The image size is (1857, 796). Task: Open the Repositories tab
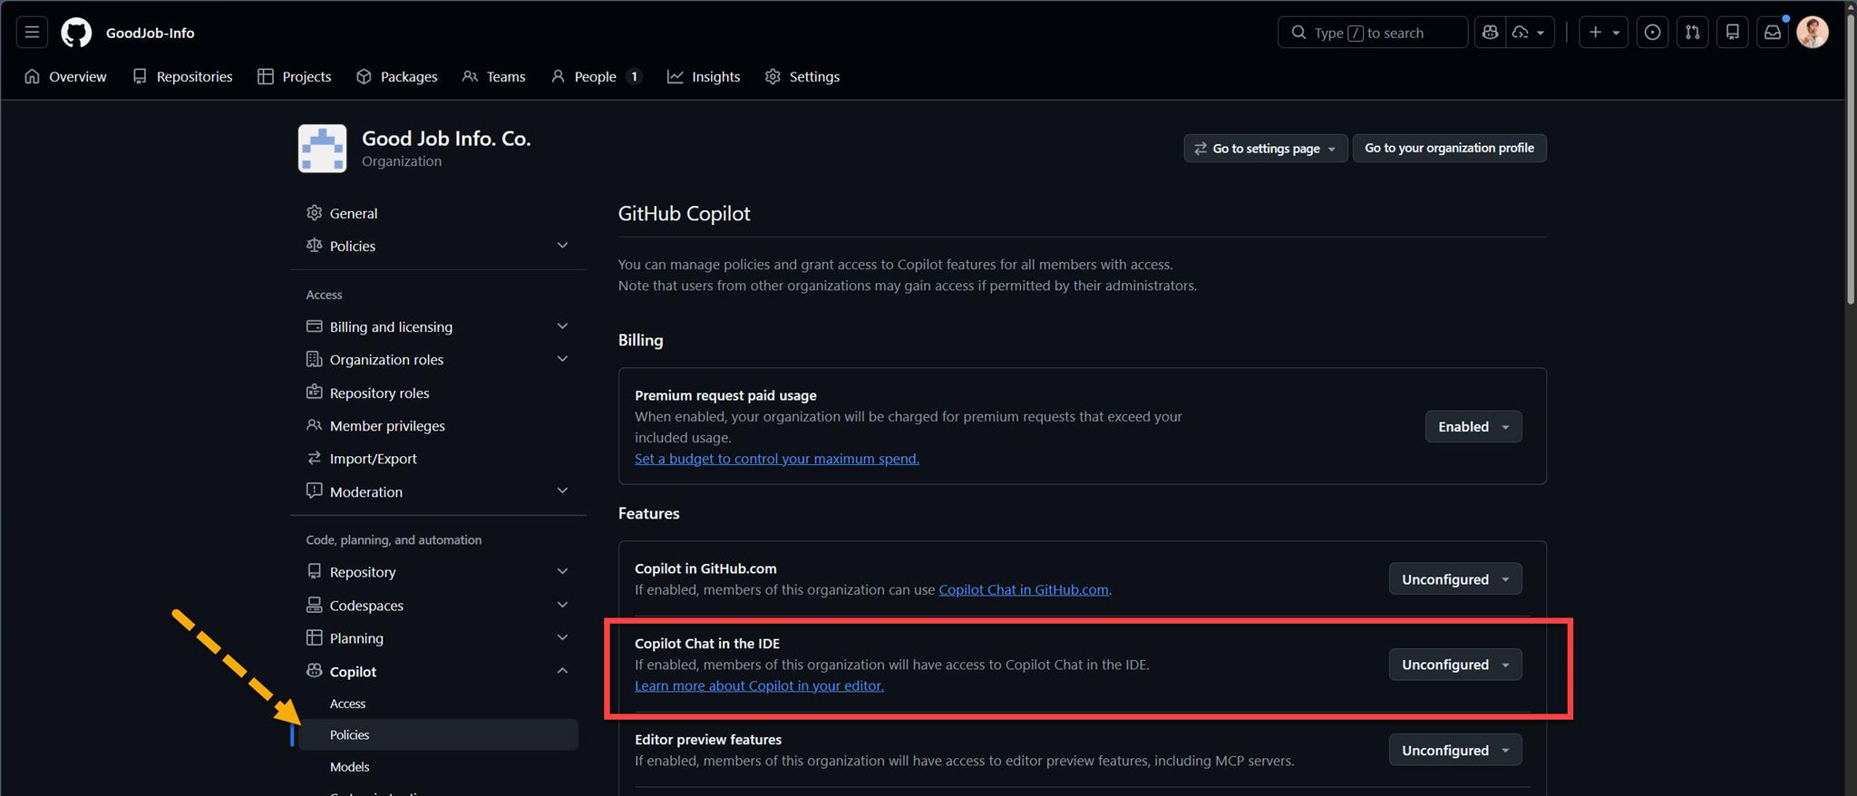point(182,77)
